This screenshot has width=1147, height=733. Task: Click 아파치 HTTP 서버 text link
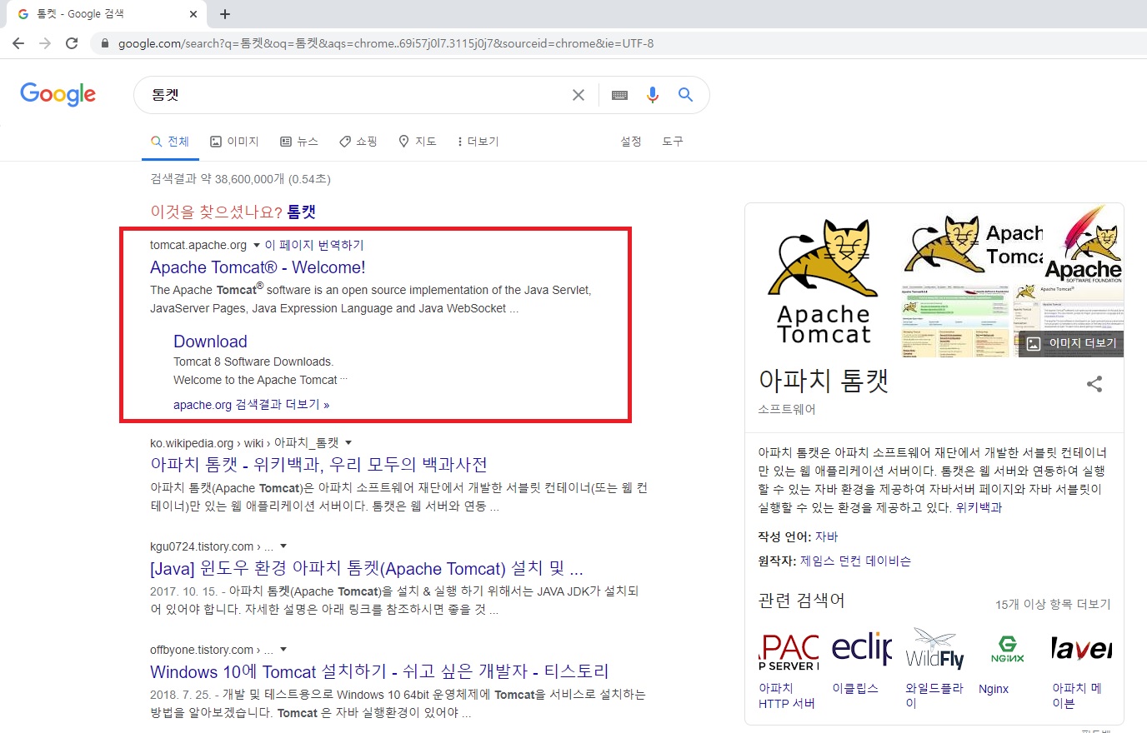(786, 696)
